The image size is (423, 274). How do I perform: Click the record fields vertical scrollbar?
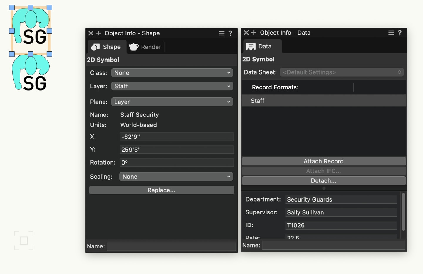(x=403, y=212)
